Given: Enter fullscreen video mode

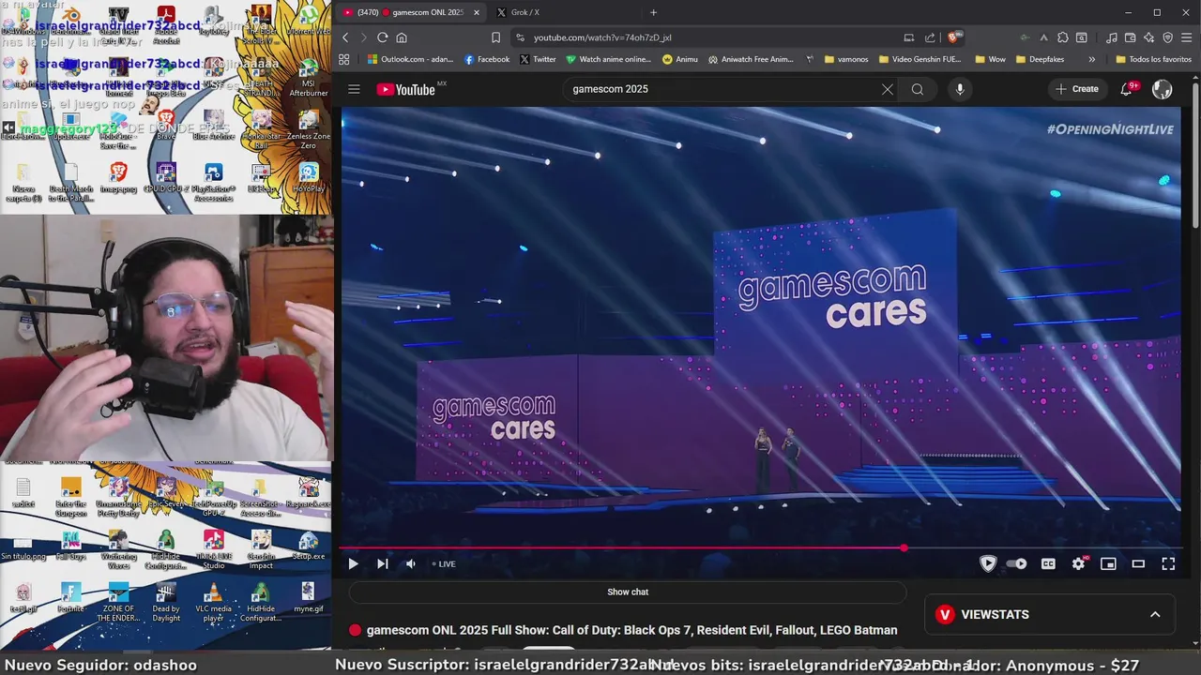Looking at the screenshot, I should pyautogui.click(x=1168, y=563).
